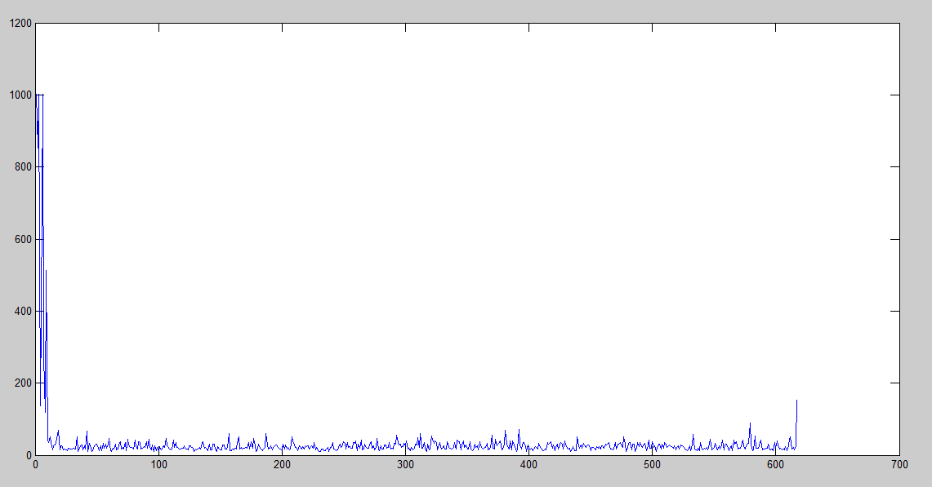Click the x-axis label 600

click(x=775, y=464)
